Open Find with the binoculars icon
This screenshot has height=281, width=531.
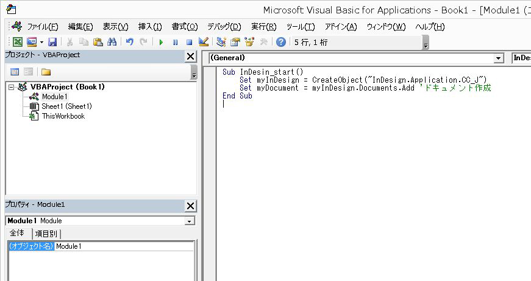[x=112, y=42]
